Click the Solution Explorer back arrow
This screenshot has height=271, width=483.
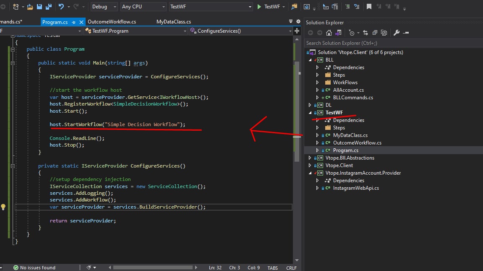pos(311,33)
